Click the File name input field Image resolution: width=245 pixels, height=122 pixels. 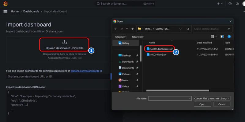click(x=170, y=98)
